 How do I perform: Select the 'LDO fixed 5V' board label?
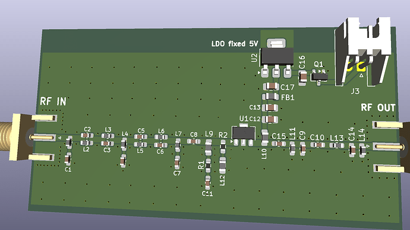coord(235,44)
